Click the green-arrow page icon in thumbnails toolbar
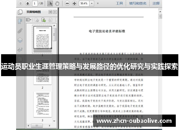The height and width of the screenshot is (130, 179). tap(44, 20)
